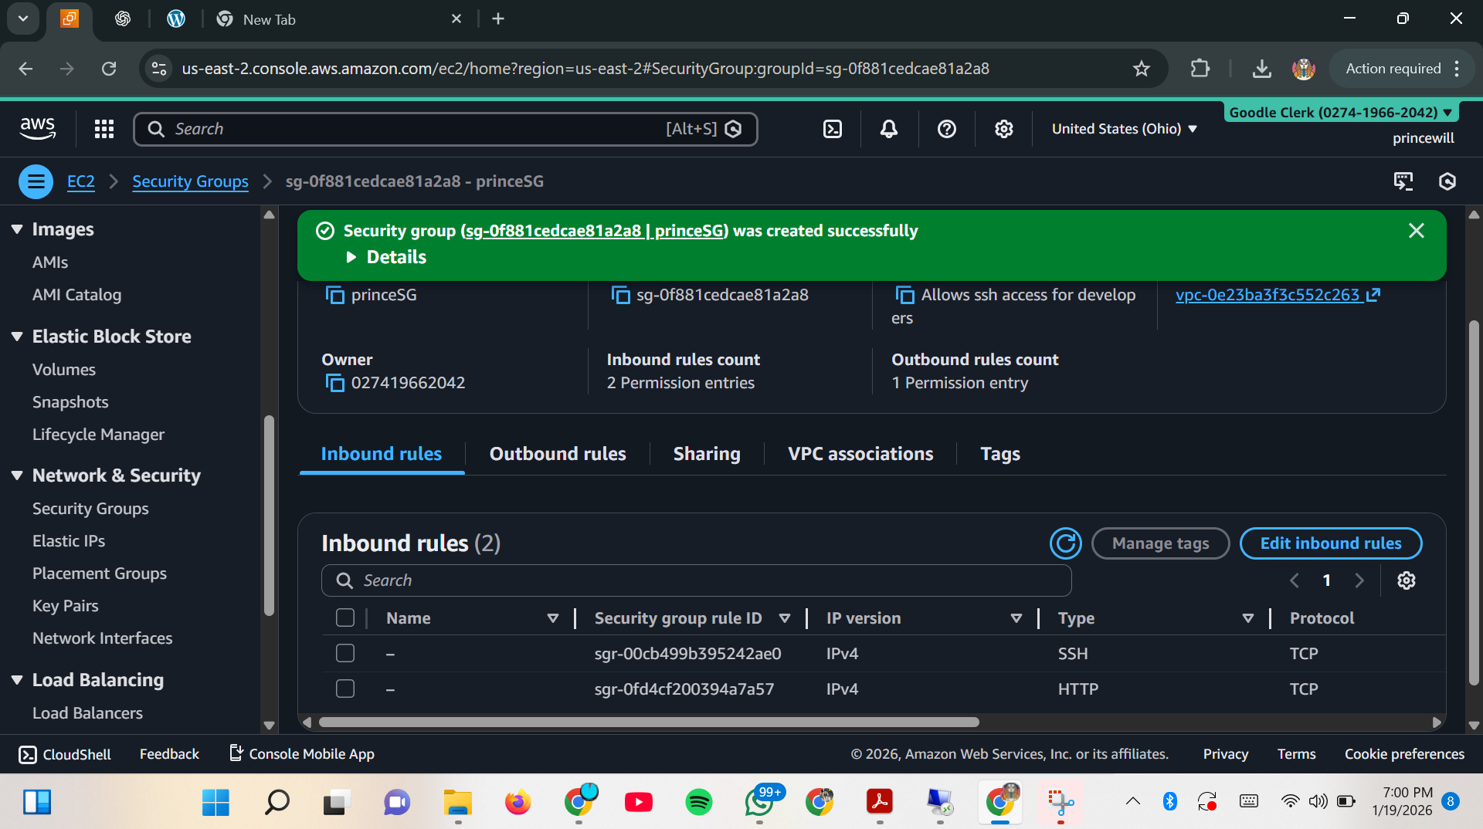Open WhatsApp from the taskbar
The height and width of the screenshot is (829, 1483).
coord(760,802)
